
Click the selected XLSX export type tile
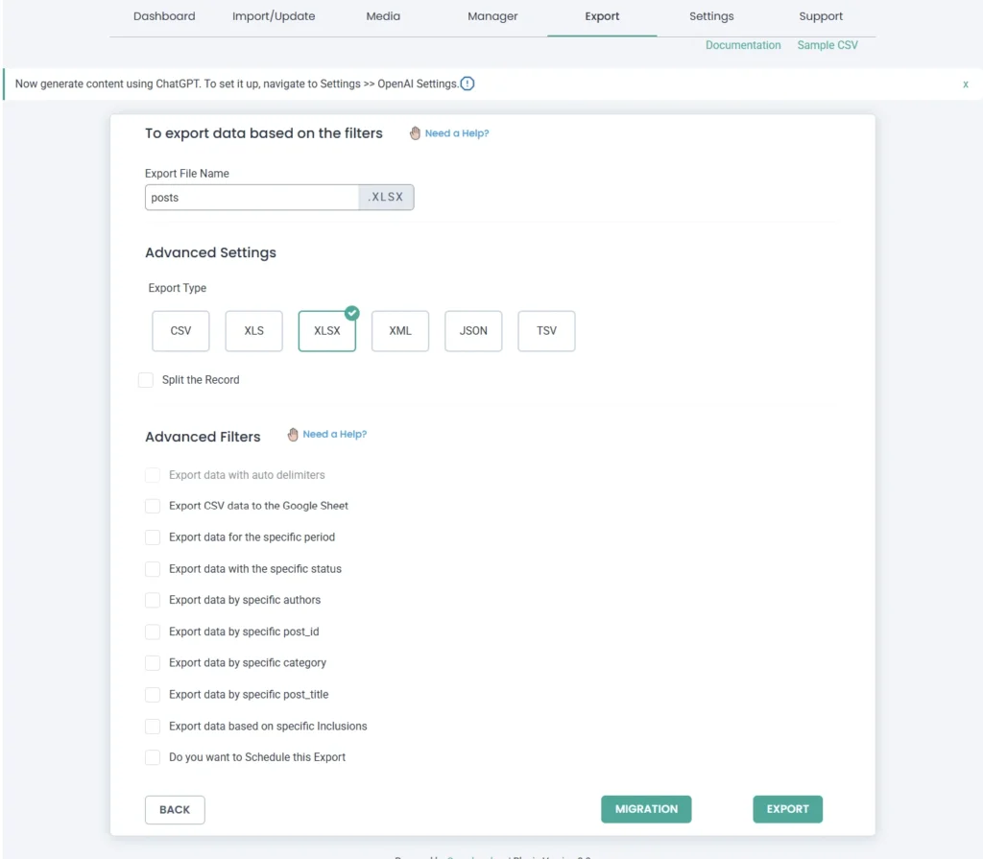[326, 331]
